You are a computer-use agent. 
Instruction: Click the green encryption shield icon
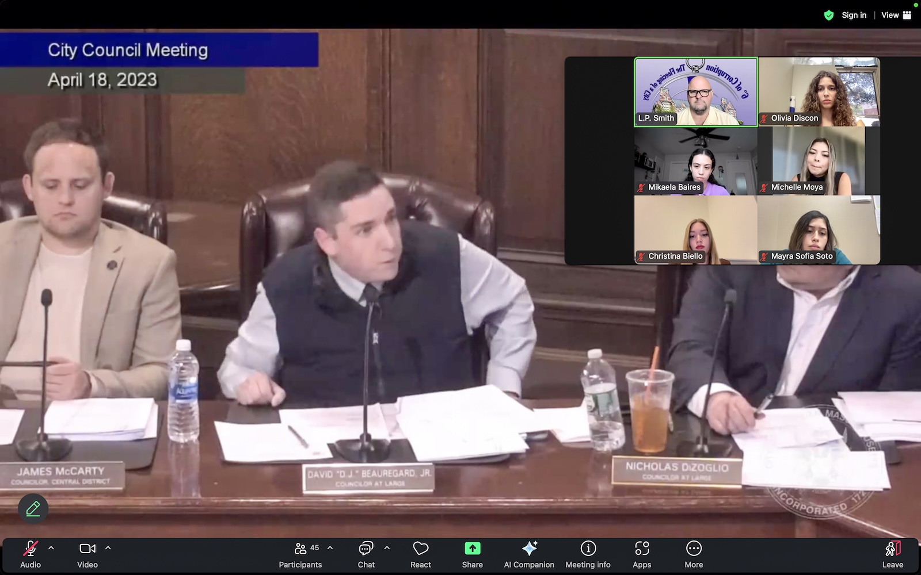click(829, 16)
